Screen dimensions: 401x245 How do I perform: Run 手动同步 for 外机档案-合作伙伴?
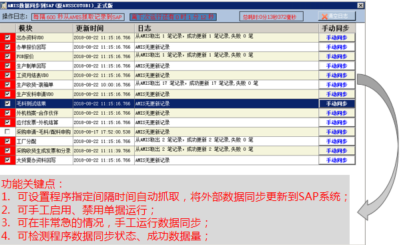(x=337, y=113)
